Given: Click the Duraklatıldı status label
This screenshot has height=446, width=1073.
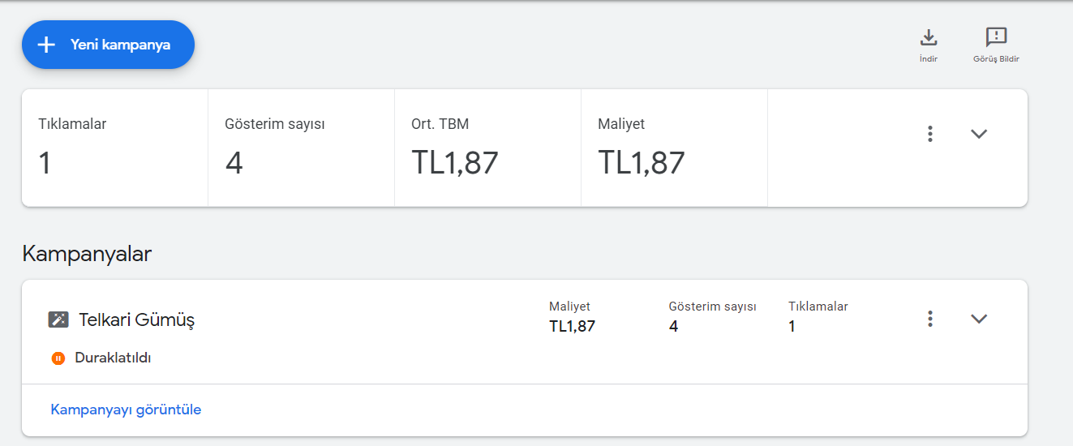Looking at the screenshot, I should pyautogui.click(x=113, y=358).
